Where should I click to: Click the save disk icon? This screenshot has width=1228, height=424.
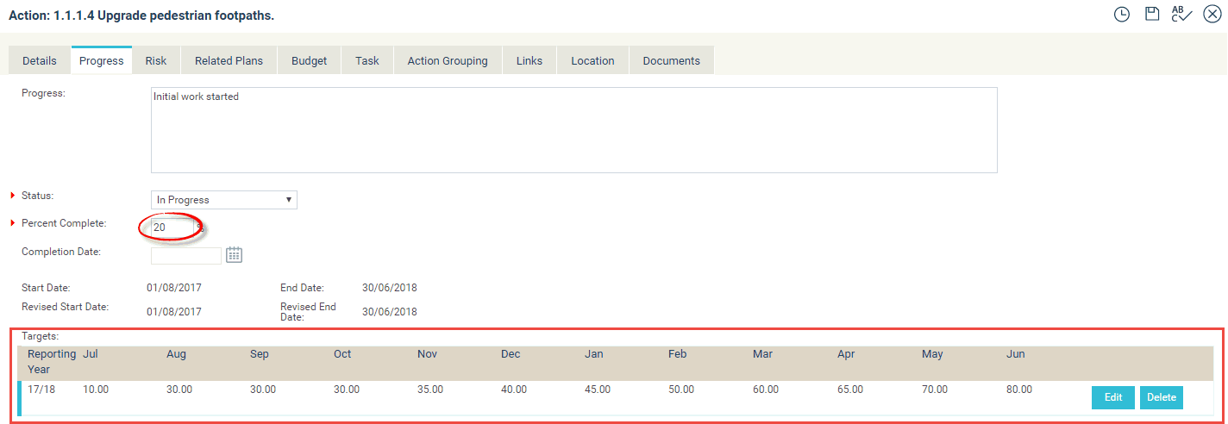[1151, 14]
